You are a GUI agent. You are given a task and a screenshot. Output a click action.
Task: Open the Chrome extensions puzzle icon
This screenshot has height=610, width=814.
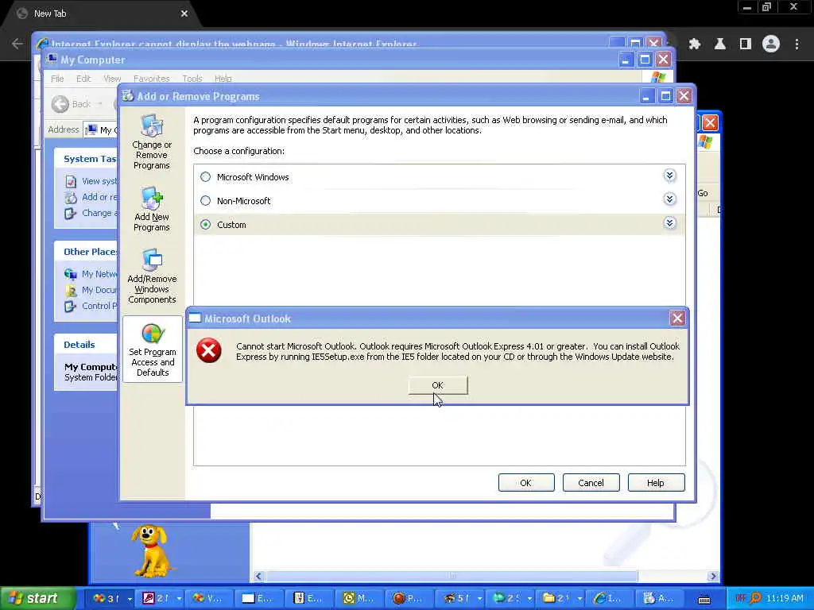click(x=694, y=44)
